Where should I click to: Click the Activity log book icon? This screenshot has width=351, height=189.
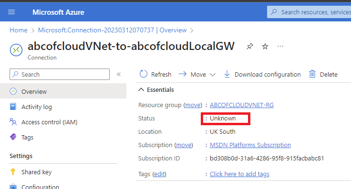(x=13, y=107)
